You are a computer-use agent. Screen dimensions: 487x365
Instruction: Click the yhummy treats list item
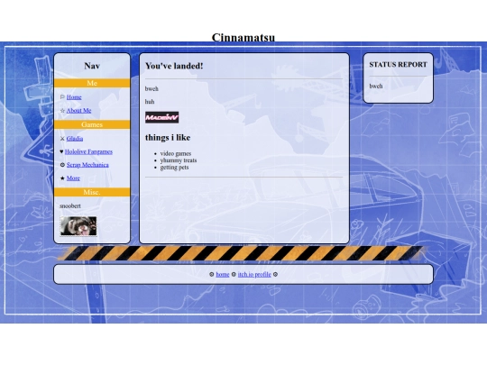tap(179, 160)
